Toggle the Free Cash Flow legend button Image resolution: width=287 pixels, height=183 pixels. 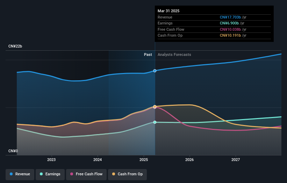coord(86,174)
